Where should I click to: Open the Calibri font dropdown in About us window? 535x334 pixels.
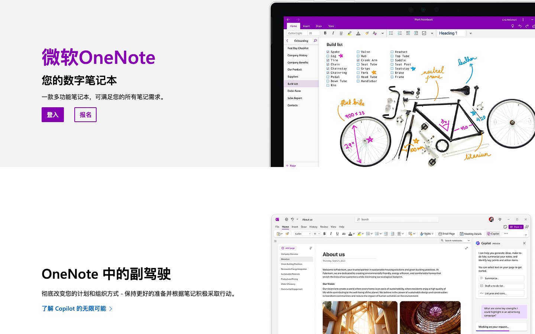click(302, 234)
